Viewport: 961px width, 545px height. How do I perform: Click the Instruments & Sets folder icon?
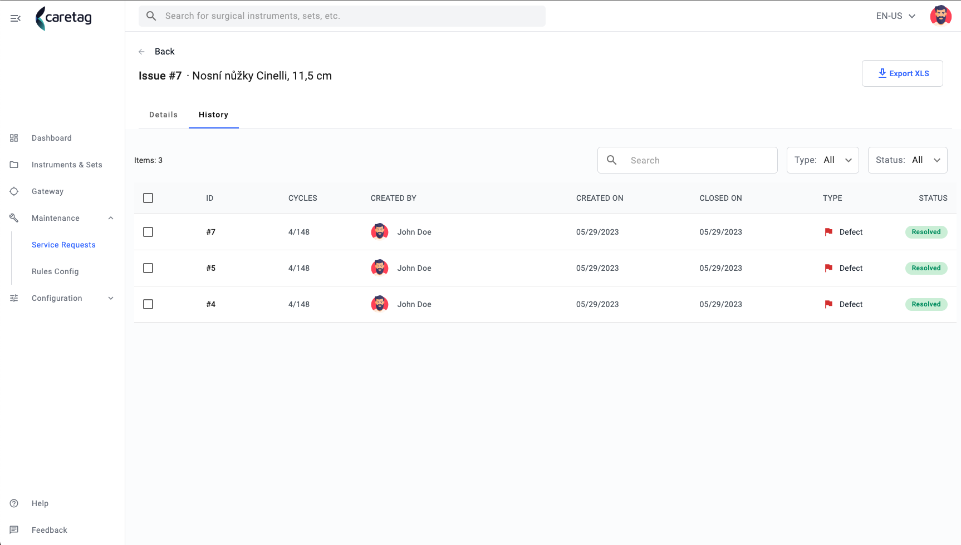point(14,165)
